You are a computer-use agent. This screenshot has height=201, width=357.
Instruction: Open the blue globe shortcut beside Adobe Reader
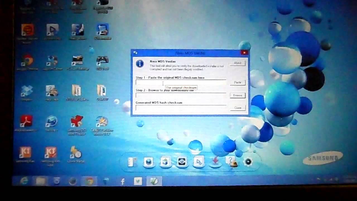click(x=52, y=121)
